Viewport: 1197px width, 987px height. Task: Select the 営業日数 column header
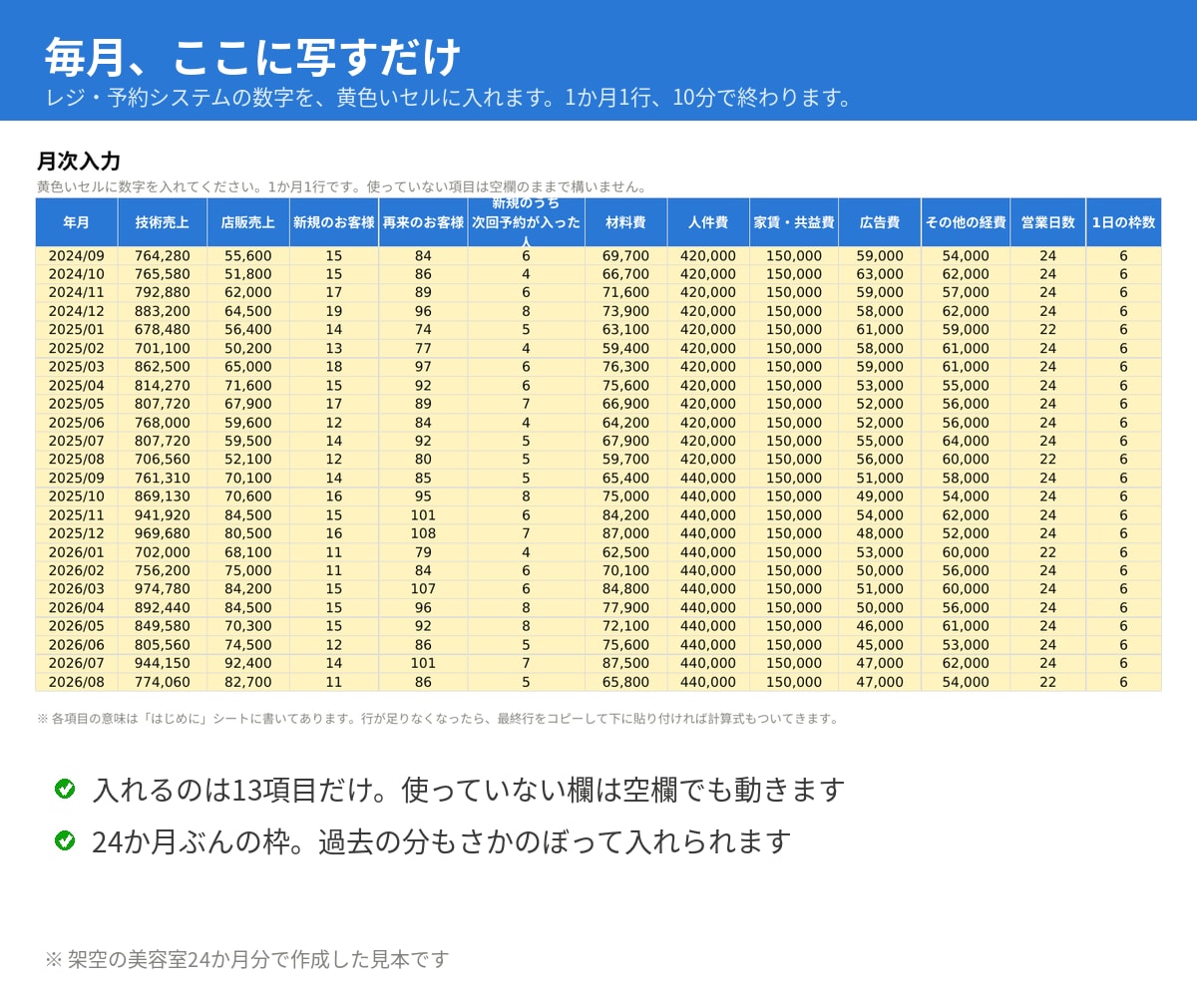point(1047,222)
